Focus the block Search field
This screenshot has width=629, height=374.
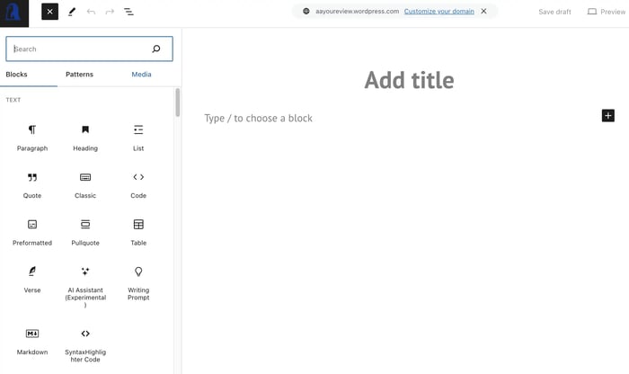tap(89, 49)
